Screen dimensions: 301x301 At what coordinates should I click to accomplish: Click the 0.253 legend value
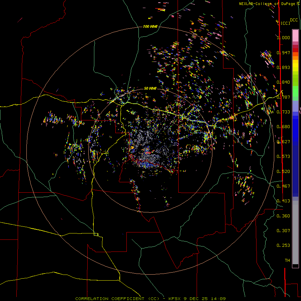coord(283,245)
